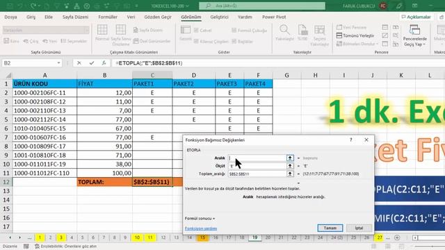445x250 pixels.
Task: Open the sheet view selector dropdown
Action: click(x=86, y=30)
